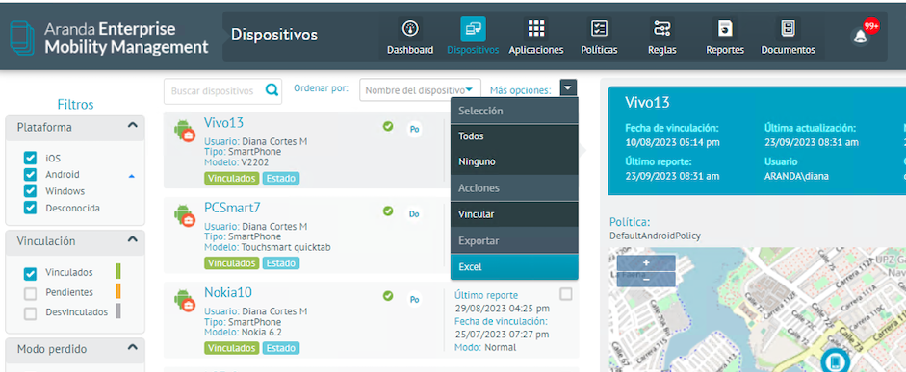Open notifications bell with 99+ badge

861,36
